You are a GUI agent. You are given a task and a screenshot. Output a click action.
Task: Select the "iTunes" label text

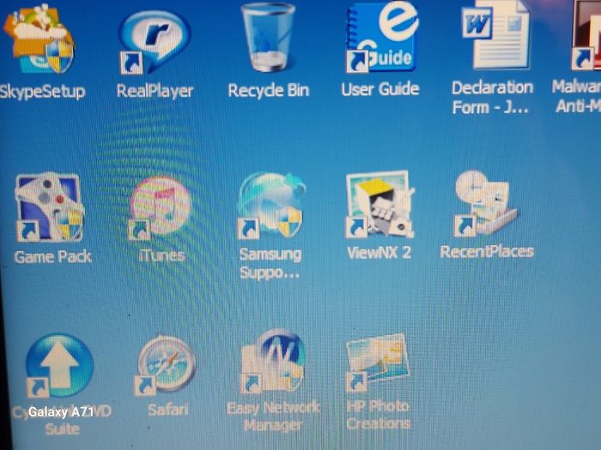point(161,255)
